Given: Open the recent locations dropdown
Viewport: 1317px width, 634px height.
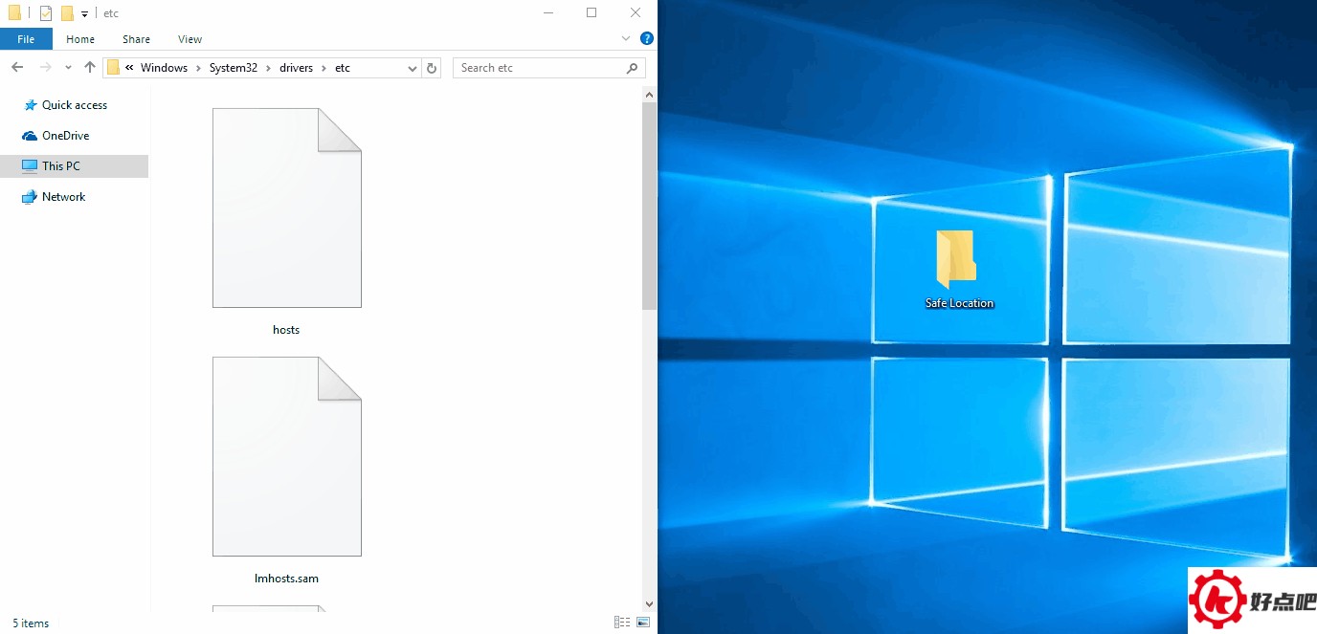Looking at the screenshot, I should click(68, 68).
